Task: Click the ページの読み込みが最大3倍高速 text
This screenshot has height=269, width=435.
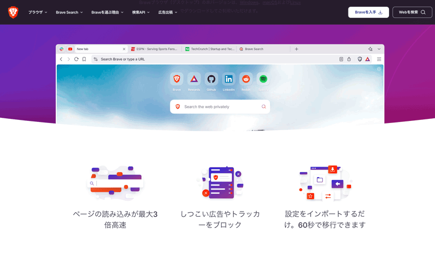Action: click(x=115, y=219)
